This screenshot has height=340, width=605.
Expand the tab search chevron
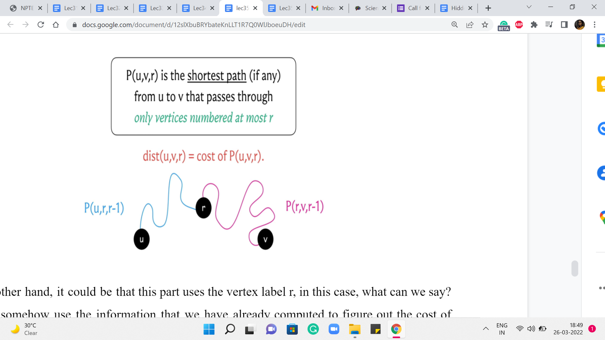pos(529,7)
